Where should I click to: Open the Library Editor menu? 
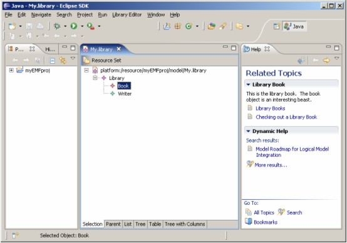[127, 15]
